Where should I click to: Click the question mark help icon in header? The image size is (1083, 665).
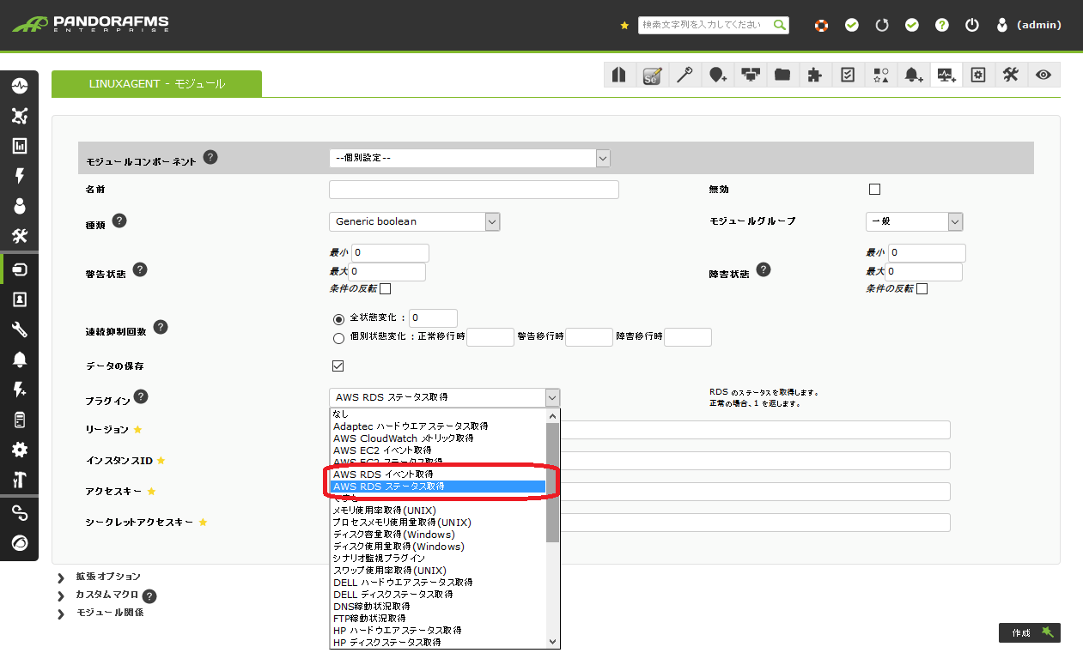pyautogui.click(x=942, y=25)
